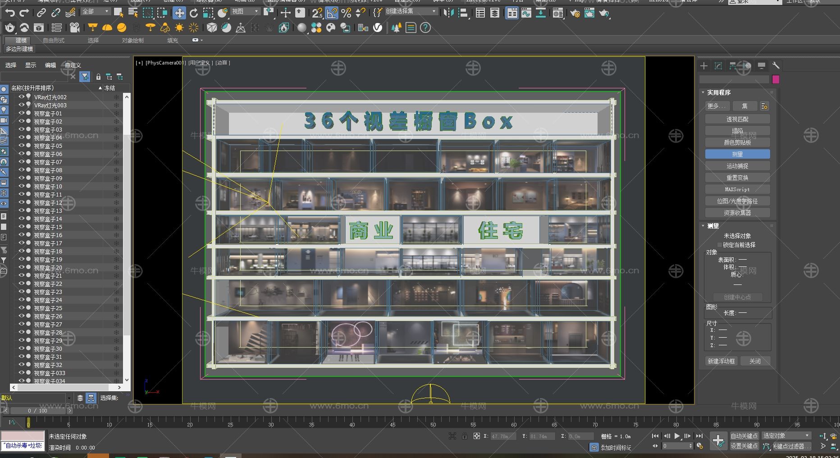Open the Curve Editor icon

point(526,13)
